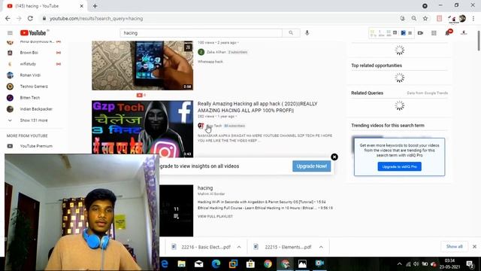This screenshot has height=271, width=481.
Task: Open the Gzp Tech hacking video thumbnail
Action: (x=142, y=129)
